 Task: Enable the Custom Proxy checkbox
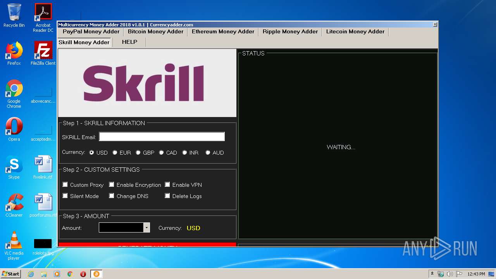pos(65,184)
